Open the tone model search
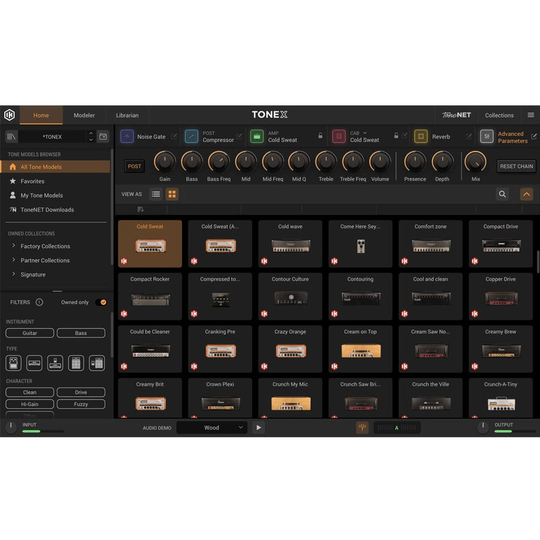Viewport: 540px width, 540px height. coord(502,194)
